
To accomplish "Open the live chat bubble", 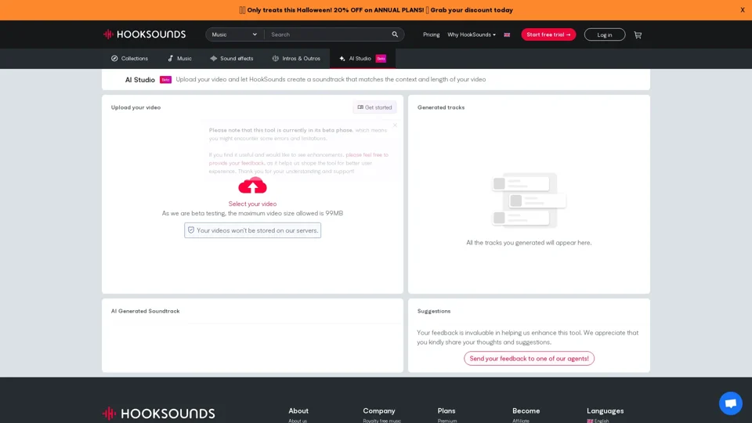I will pos(730,403).
